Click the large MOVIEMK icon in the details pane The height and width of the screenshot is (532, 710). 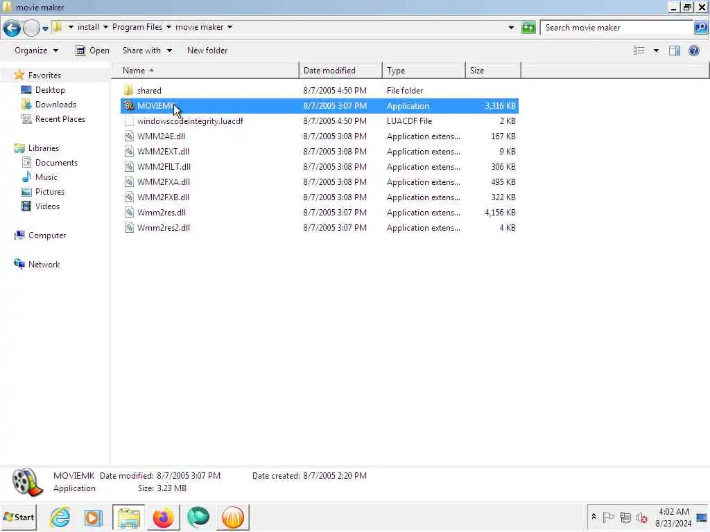[27, 482]
